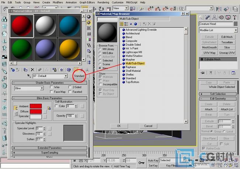Viewport: 240px width, 169px height.
Task: Enable the Face Map checkbox
Action: tap(51, 92)
